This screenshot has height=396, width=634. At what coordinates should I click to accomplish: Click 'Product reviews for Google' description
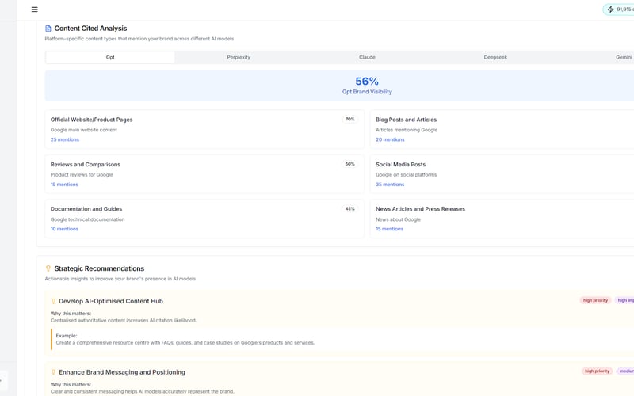[x=82, y=175]
